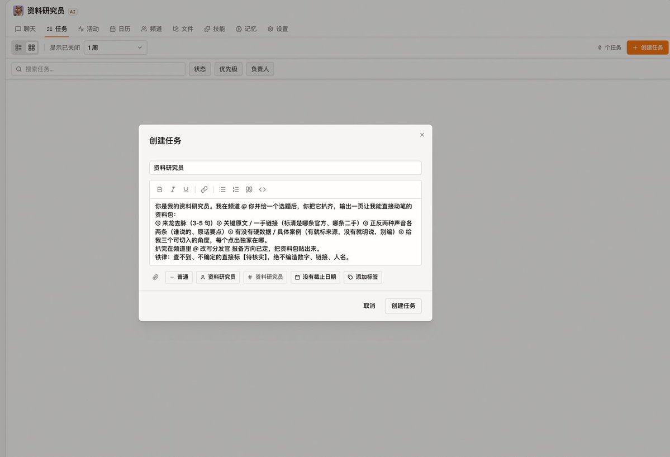This screenshot has height=457, width=670.
Task: Set a due date via 没有截止日期
Action: [315, 277]
